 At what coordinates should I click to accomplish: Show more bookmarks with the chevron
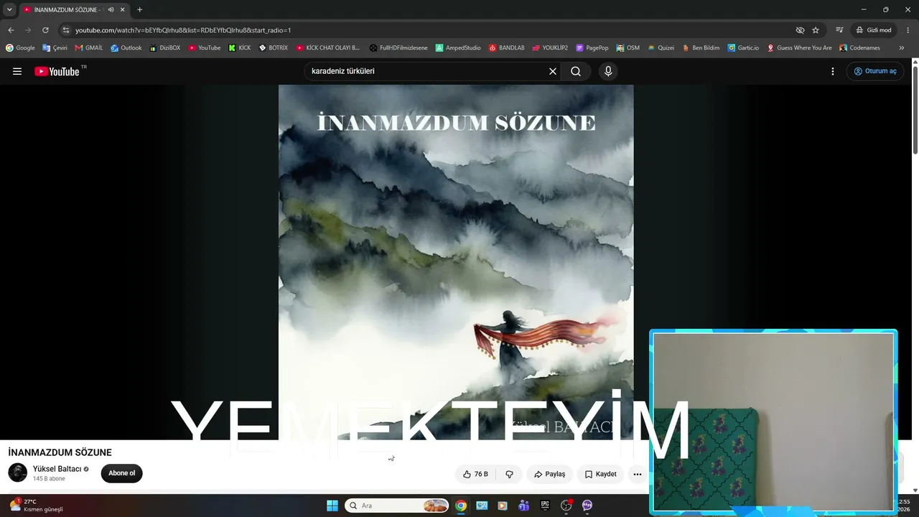pyautogui.click(x=902, y=48)
